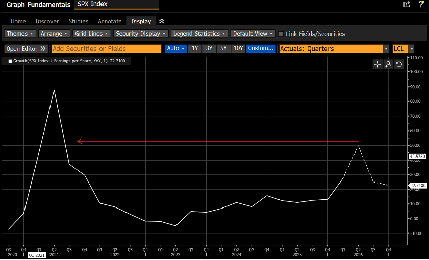Image resolution: width=429 pixels, height=260 pixels.
Task: Toggle the legend series white square
Action: point(10,61)
